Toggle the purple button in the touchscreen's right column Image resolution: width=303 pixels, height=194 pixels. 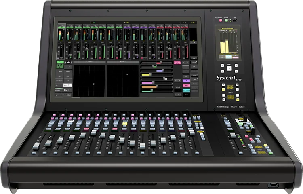pyautogui.click(x=186, y=81)
